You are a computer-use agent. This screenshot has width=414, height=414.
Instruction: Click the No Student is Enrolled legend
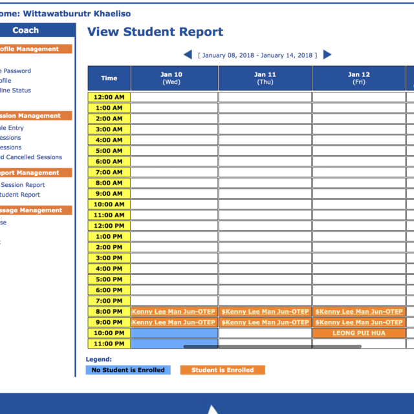(128, 370)
